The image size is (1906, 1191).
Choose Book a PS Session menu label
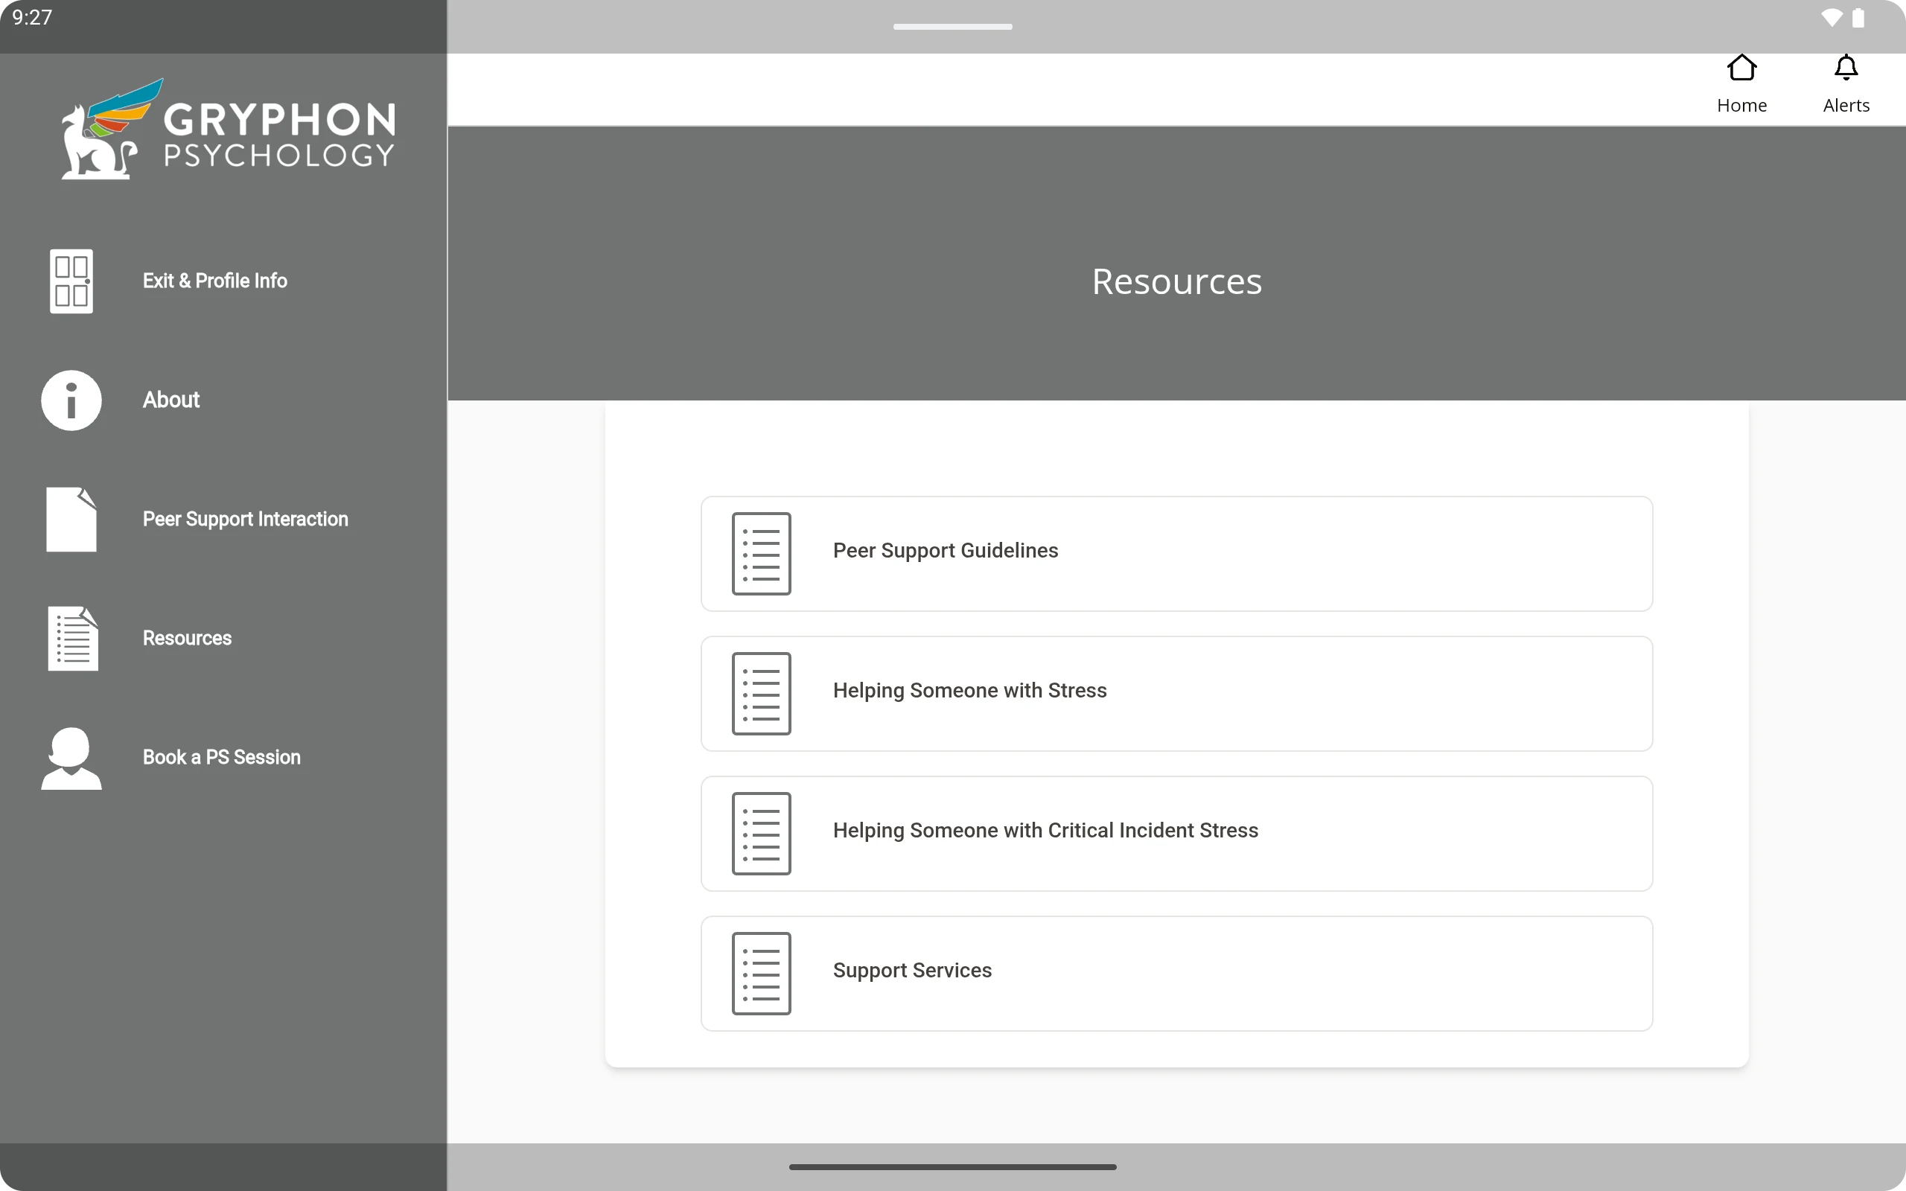(x=221, y=757)
